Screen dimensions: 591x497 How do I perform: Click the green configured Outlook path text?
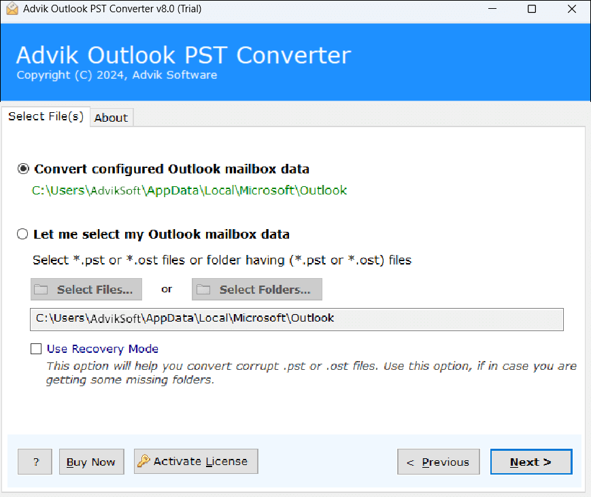pyautogui.click(x=189, y=190)
